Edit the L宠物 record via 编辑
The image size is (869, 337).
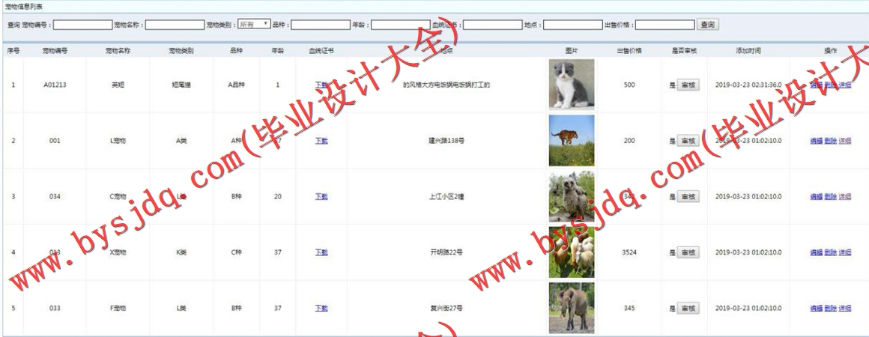817,141
